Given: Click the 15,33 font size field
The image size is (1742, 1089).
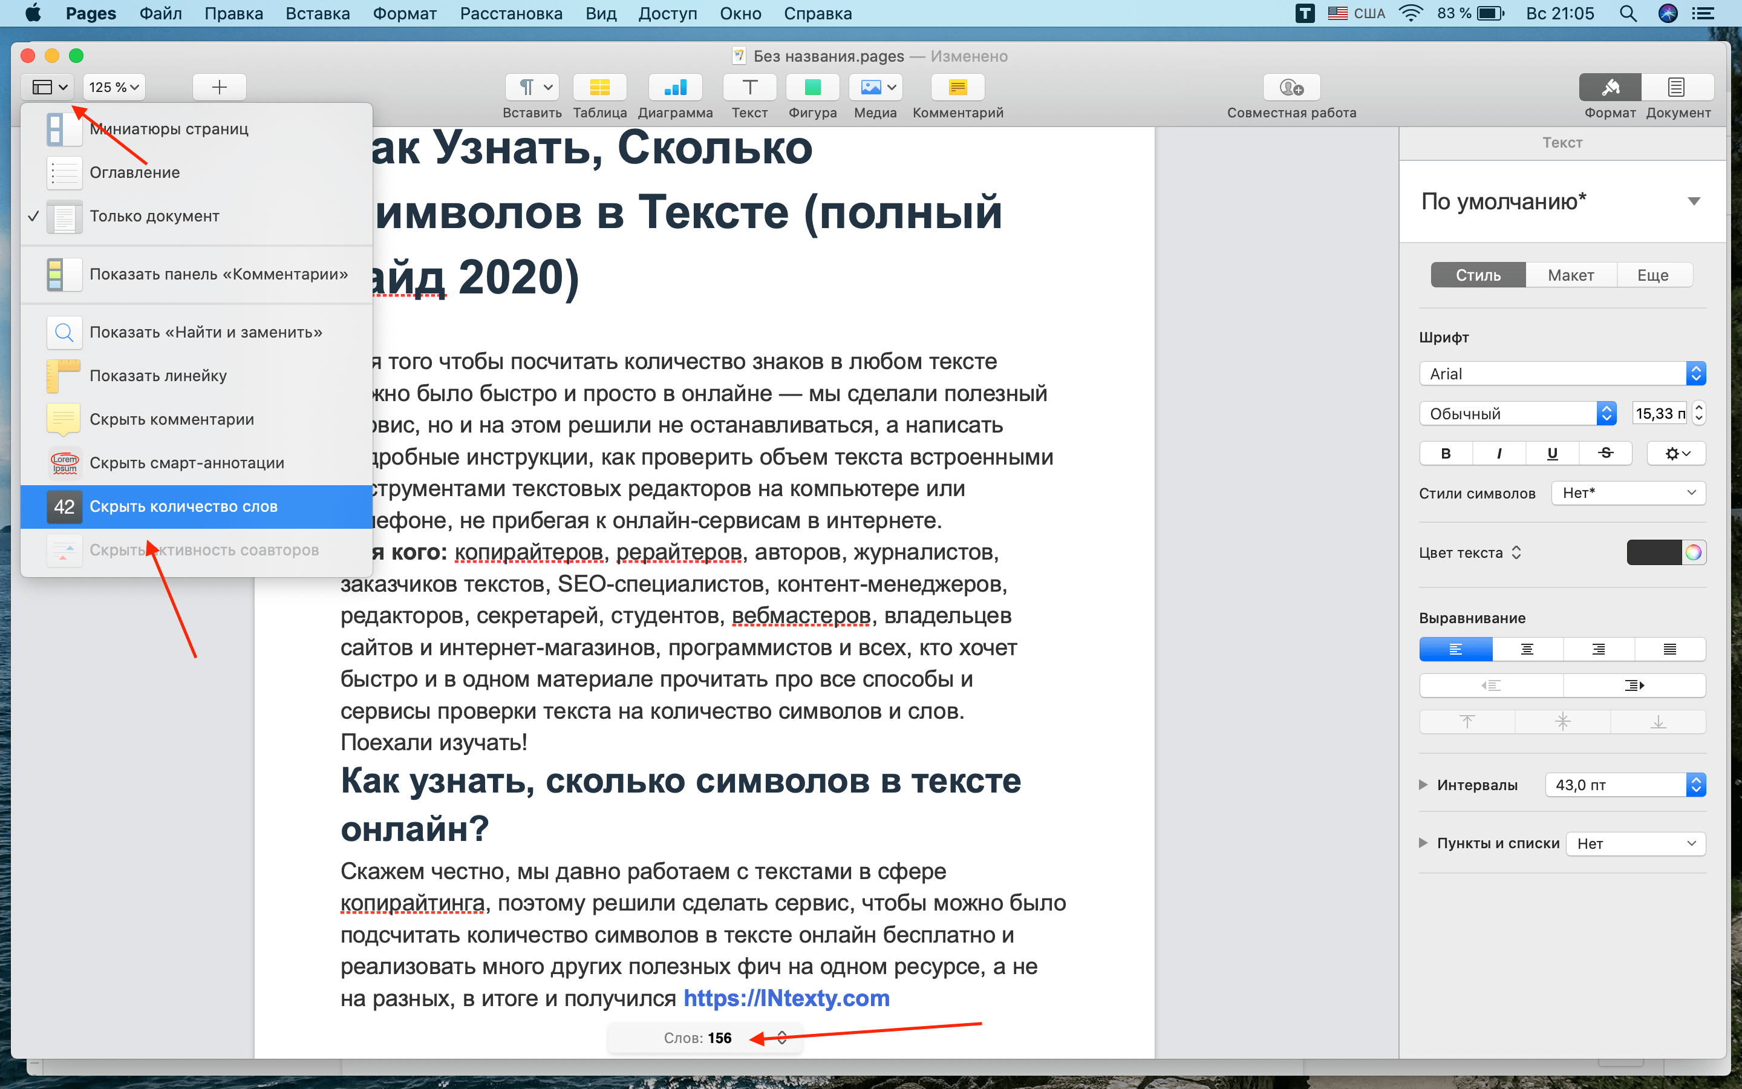Looking at the screenshot, I should (1659, 413).
